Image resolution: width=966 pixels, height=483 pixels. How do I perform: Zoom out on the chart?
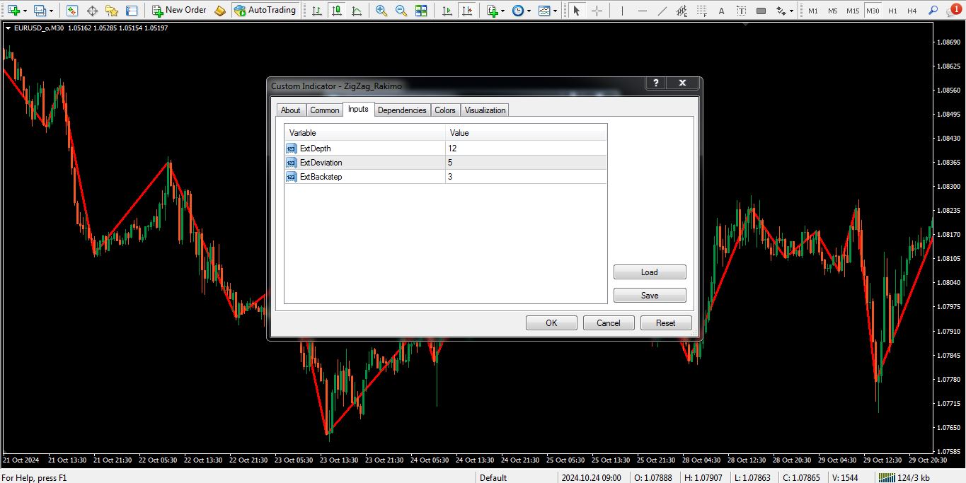click(x=401, y=11)
